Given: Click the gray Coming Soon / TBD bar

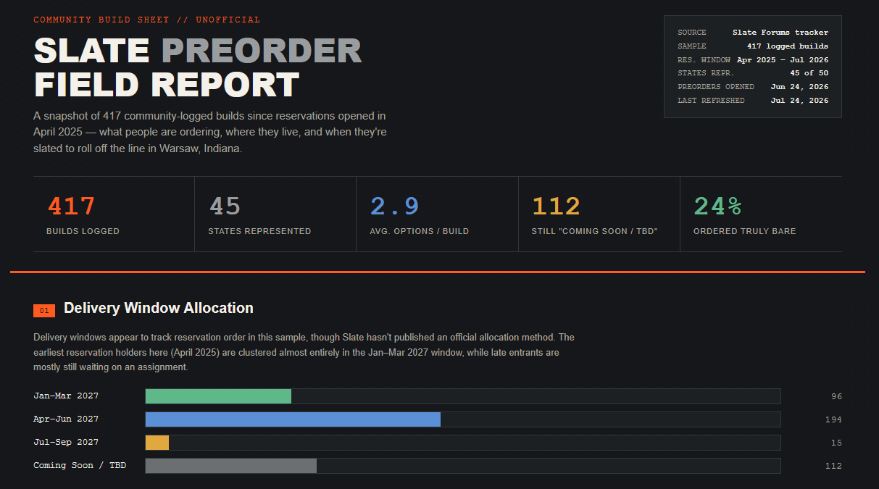Looking at the screenshot, I should (231, 466).
